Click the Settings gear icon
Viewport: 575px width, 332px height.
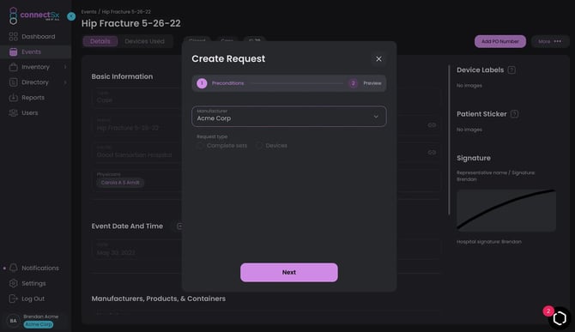(13, 283)
